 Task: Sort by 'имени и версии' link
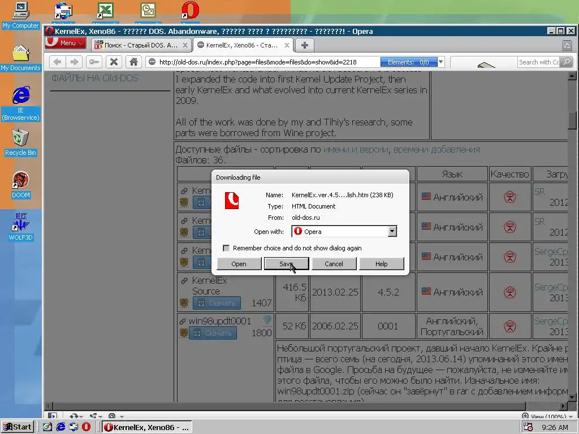pos(356,149)
